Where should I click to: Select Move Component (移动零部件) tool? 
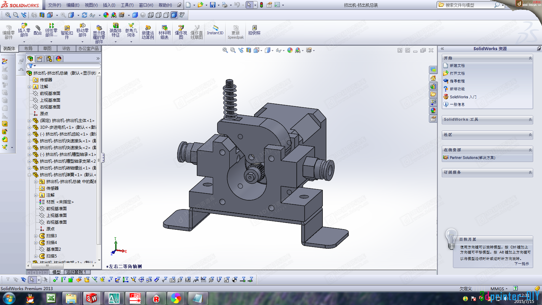point(82,30)
